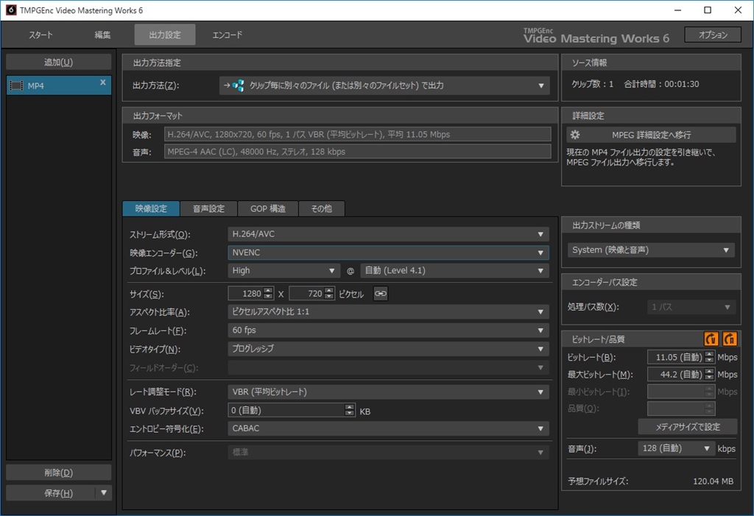Image resolution: width=754 pixels, height=516 pixels.
Task: Open the レート調整モード VBR dropdown
Action: click(388, 392)
